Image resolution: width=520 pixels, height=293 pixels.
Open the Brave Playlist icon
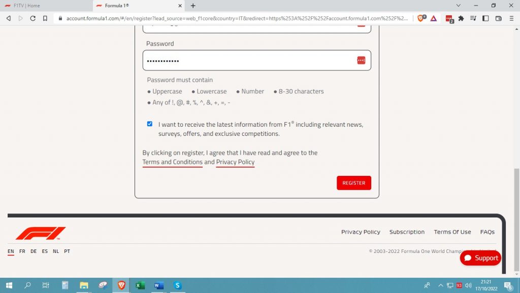[473, 18]
